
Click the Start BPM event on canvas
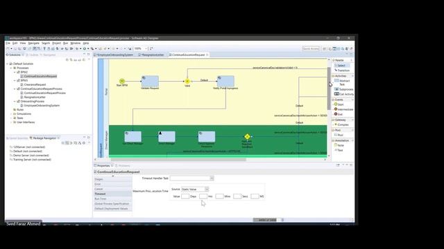(x=122, y=82)
